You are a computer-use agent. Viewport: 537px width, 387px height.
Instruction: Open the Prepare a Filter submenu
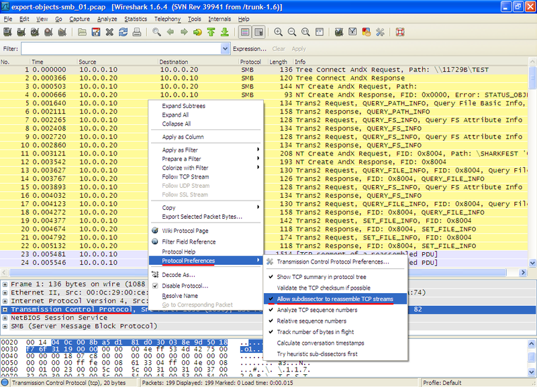(206, 159)
